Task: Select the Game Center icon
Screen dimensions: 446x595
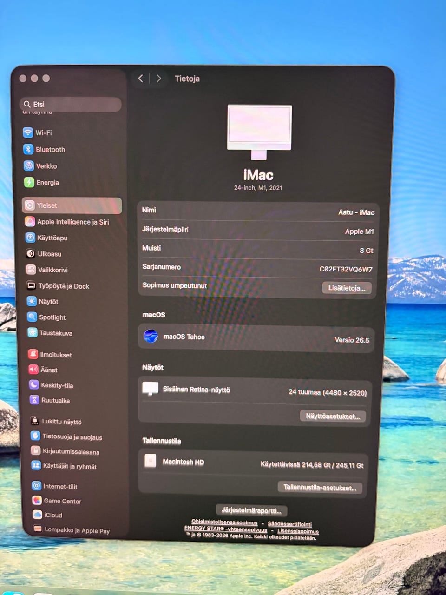Action: 37,501
